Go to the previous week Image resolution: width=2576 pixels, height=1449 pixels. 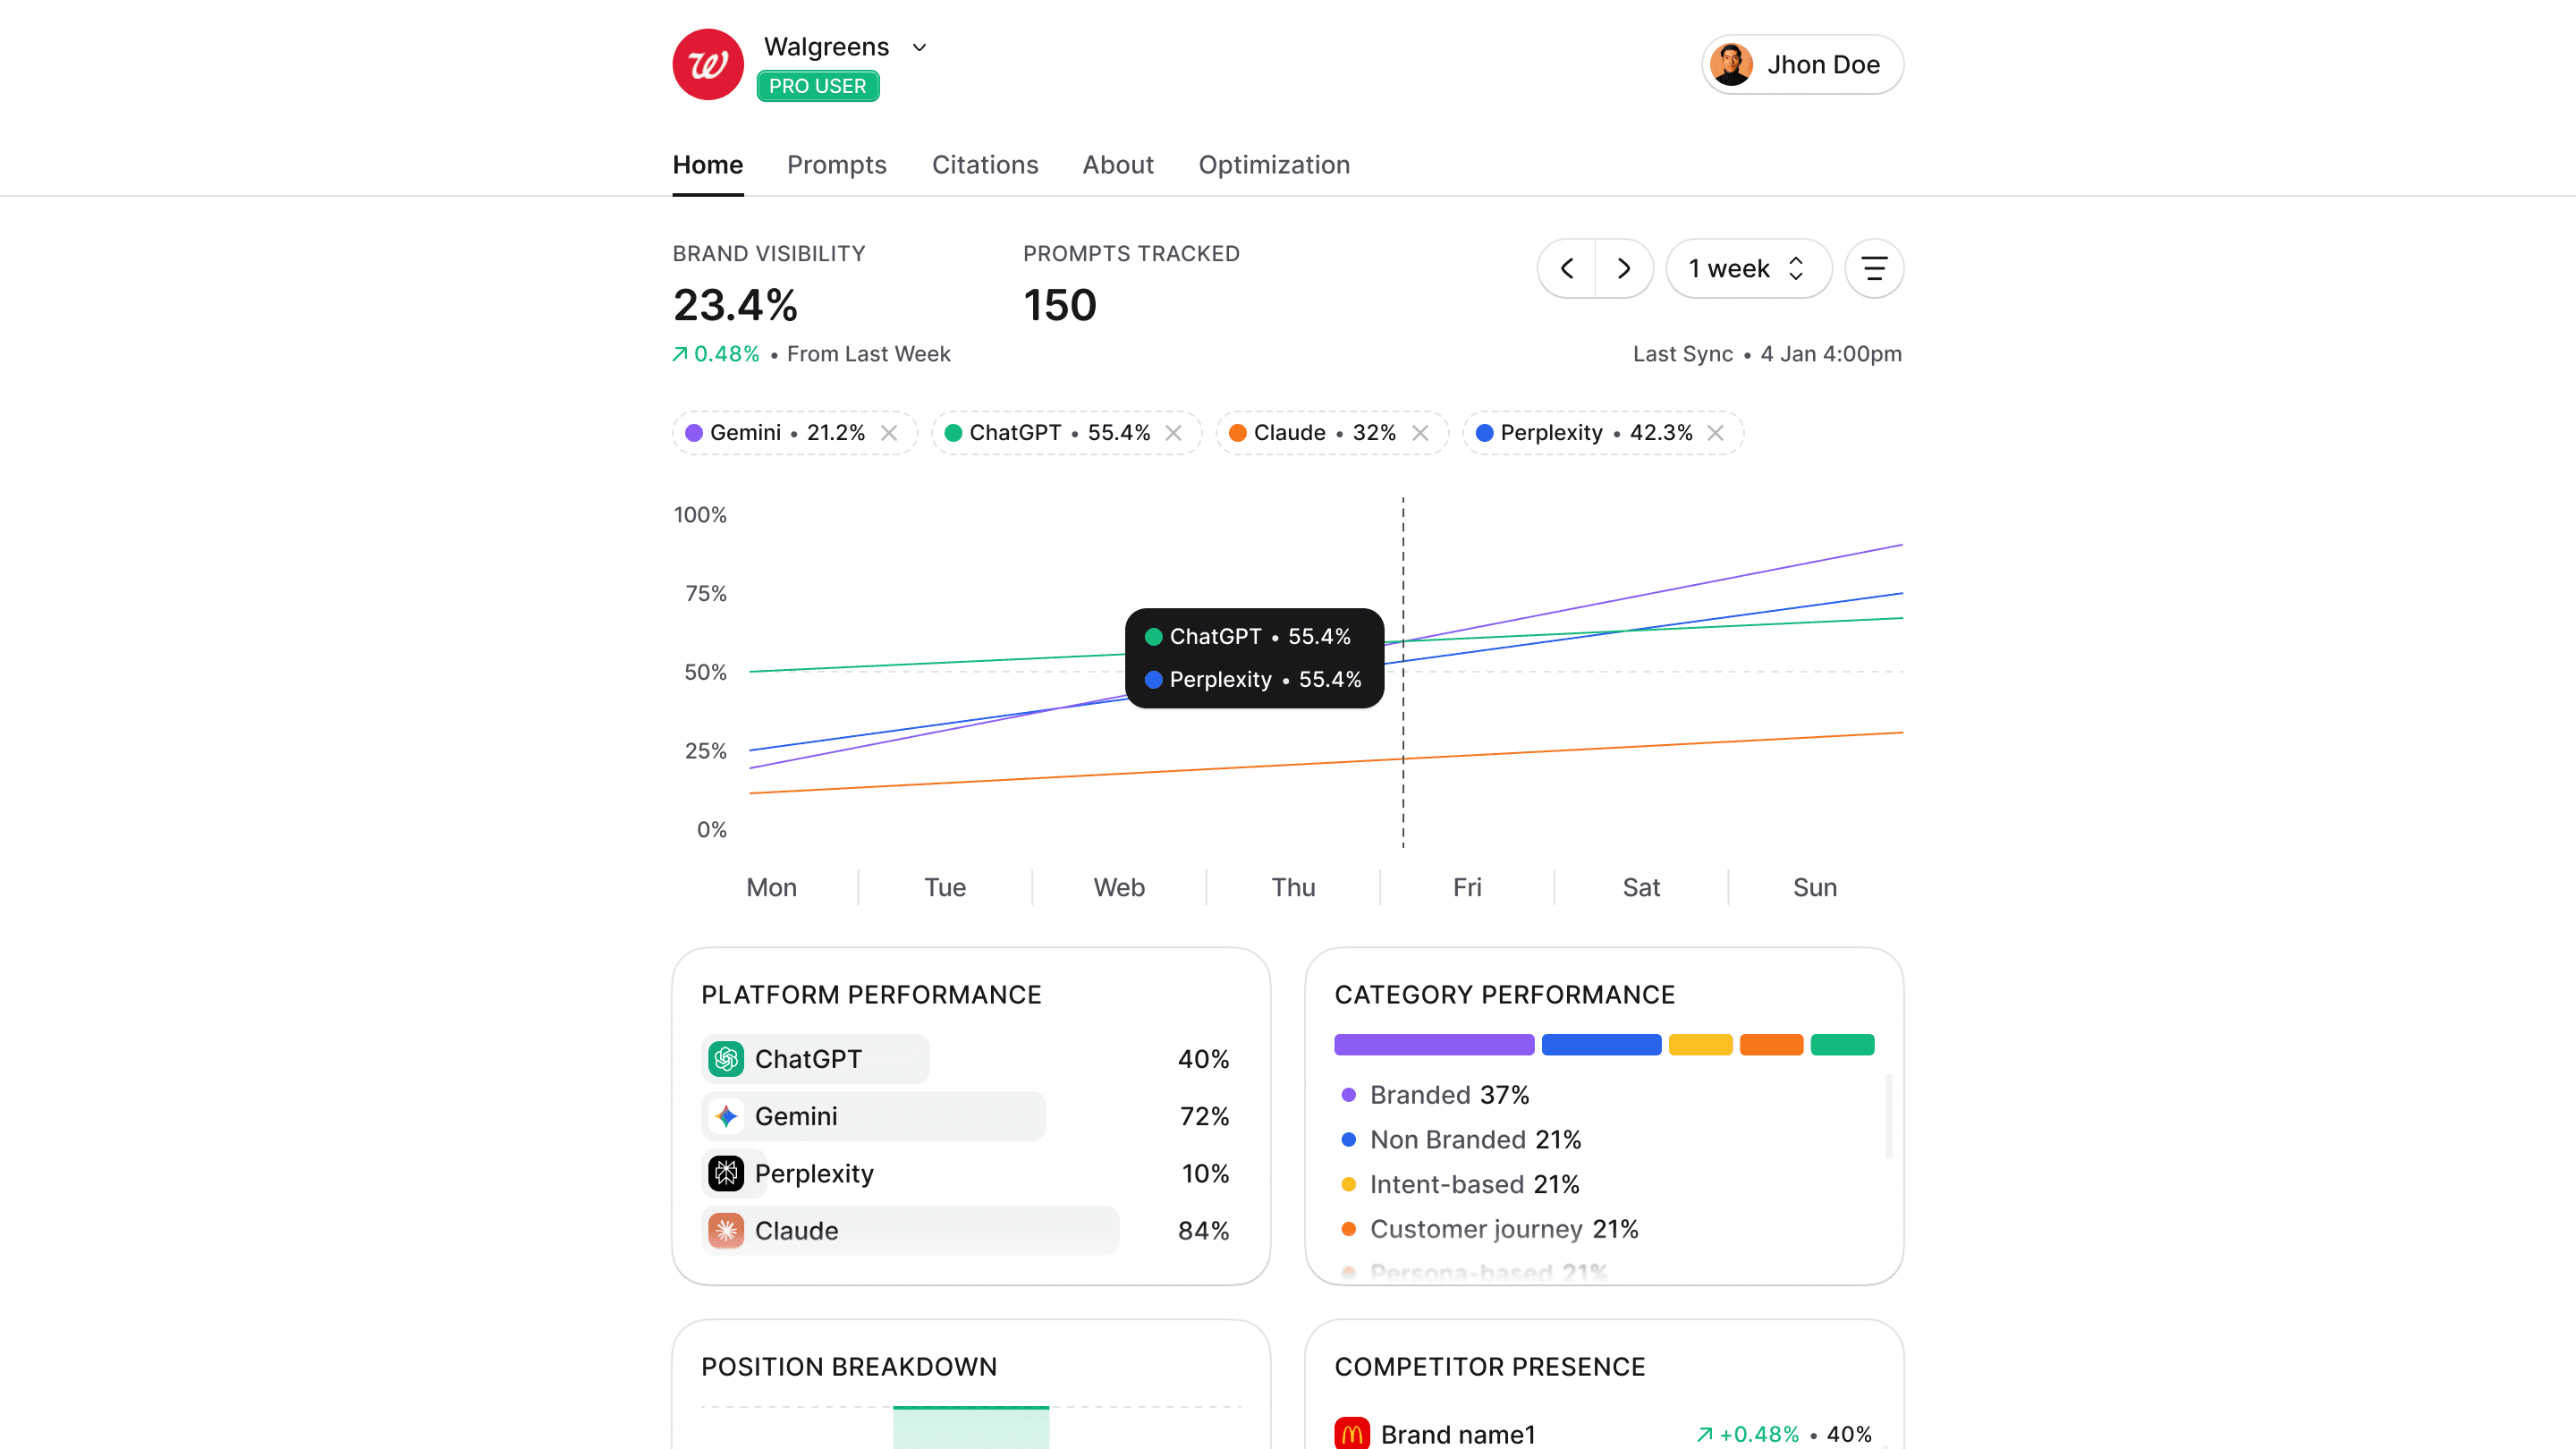coord(1567,268)
